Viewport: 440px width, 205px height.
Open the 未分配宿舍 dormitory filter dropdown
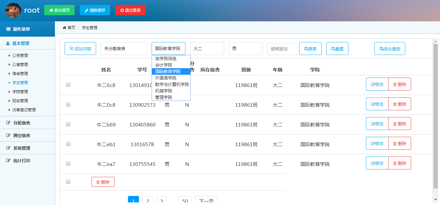point(123,48)
